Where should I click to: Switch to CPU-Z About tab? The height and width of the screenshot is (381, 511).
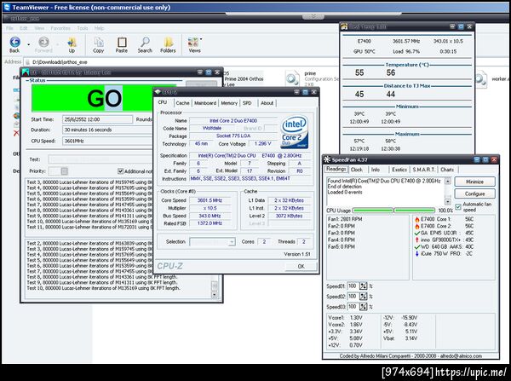point(267,103)
